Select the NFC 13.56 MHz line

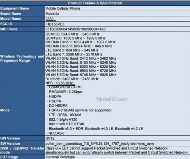[x=59, y=83]
